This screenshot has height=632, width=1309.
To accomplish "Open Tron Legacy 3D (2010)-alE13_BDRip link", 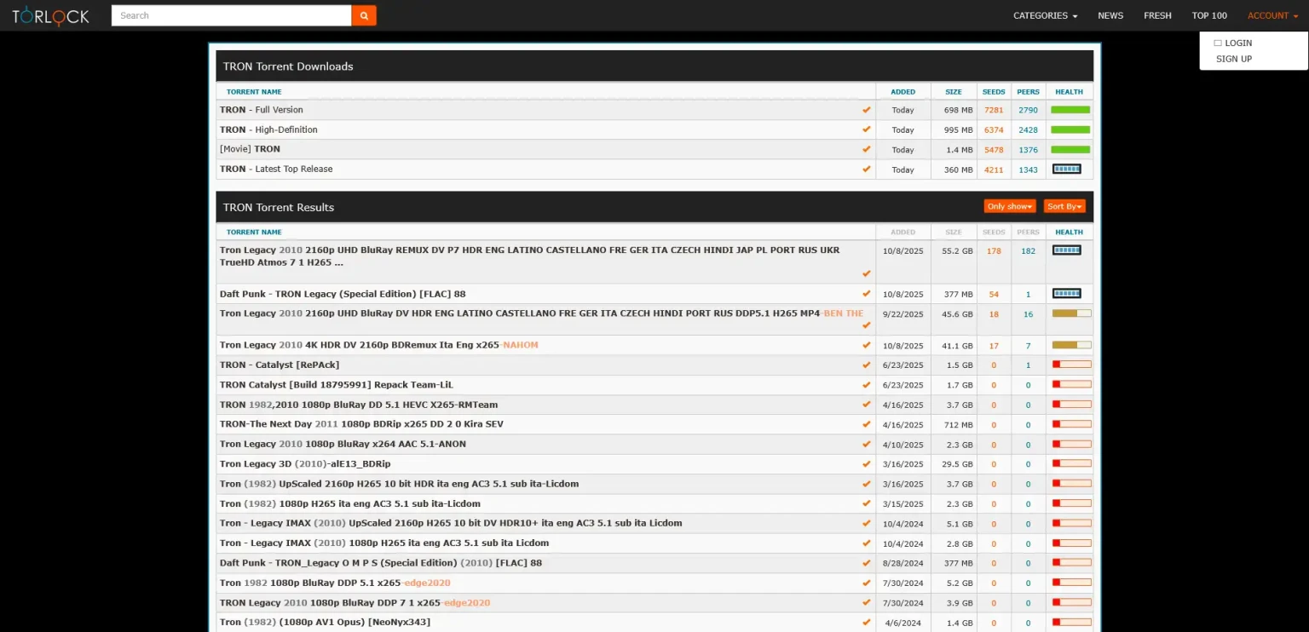I will (305, 464).
